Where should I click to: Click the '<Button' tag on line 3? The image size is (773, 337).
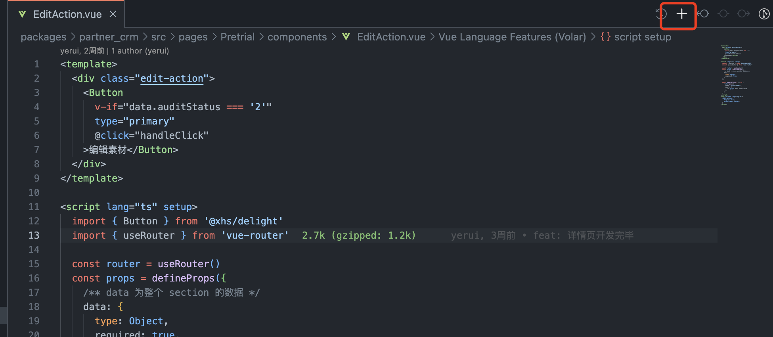pos(103,93)
